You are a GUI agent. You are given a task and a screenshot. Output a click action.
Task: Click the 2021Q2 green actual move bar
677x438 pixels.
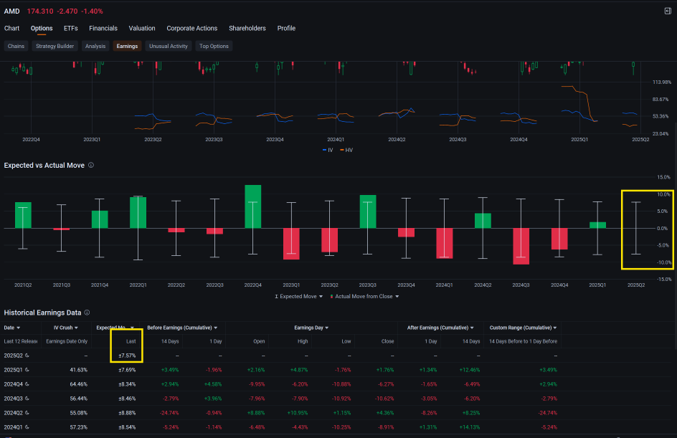pos(24,215)
